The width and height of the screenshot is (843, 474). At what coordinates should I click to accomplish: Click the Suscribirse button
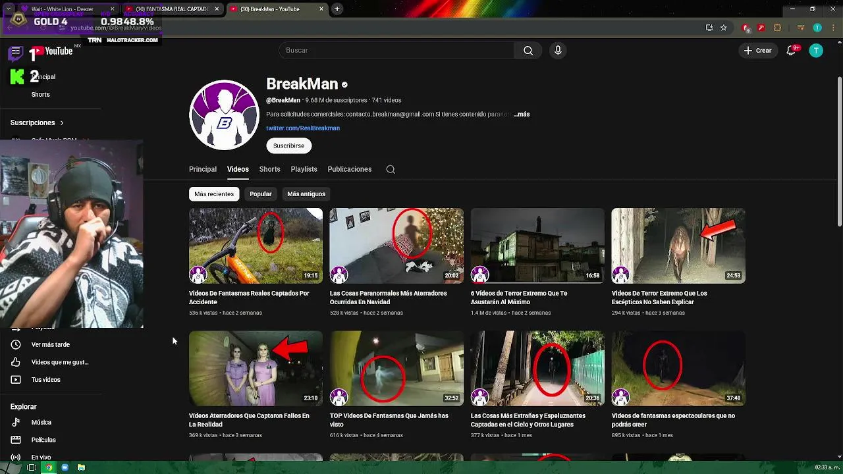(x=288, y=145)
